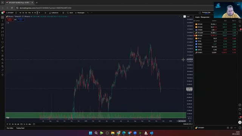Viewport: 242px width, 136px height.
Task: Select TOTAL2 row in the watchlist
Action: [x=216, y=44]
